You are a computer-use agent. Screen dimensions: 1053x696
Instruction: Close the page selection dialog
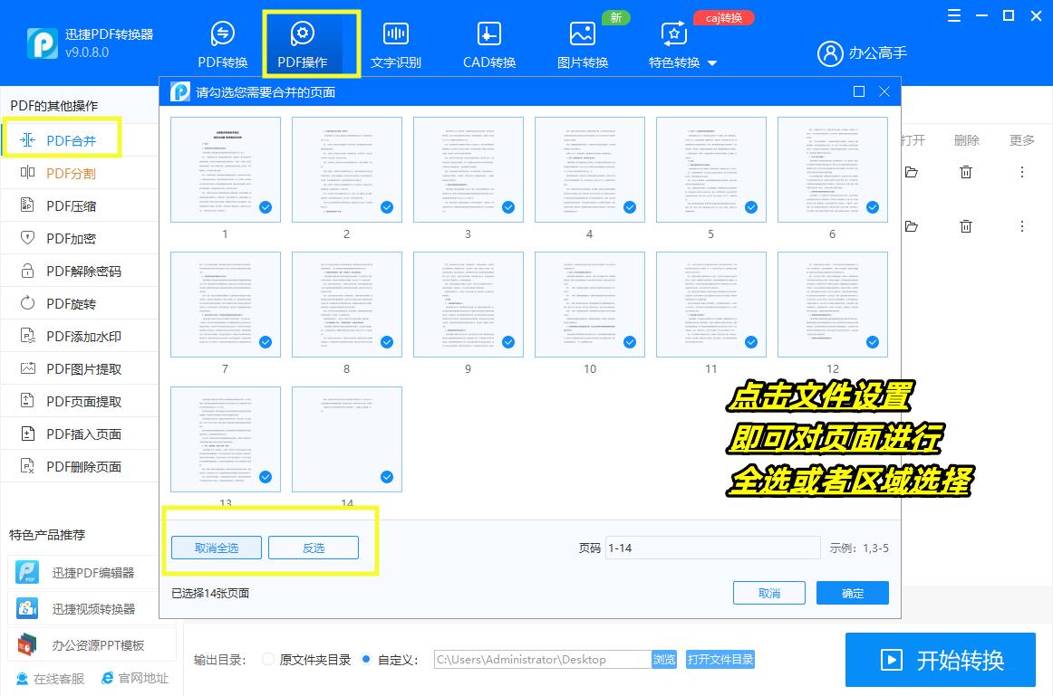[x=884, y=91]
